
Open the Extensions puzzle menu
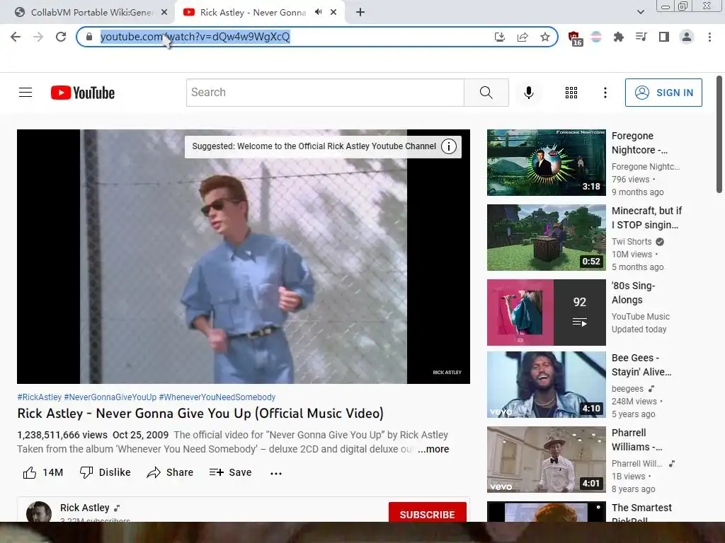point(619,37)
